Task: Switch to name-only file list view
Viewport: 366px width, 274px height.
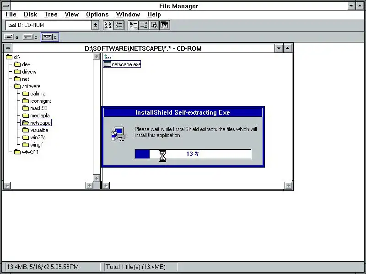Action: click(x=108, y=25)
